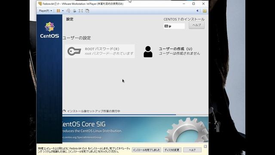Click the CentOS Core SIG banner
This screenshot has width=275, height=155.
tap(135, 129)
